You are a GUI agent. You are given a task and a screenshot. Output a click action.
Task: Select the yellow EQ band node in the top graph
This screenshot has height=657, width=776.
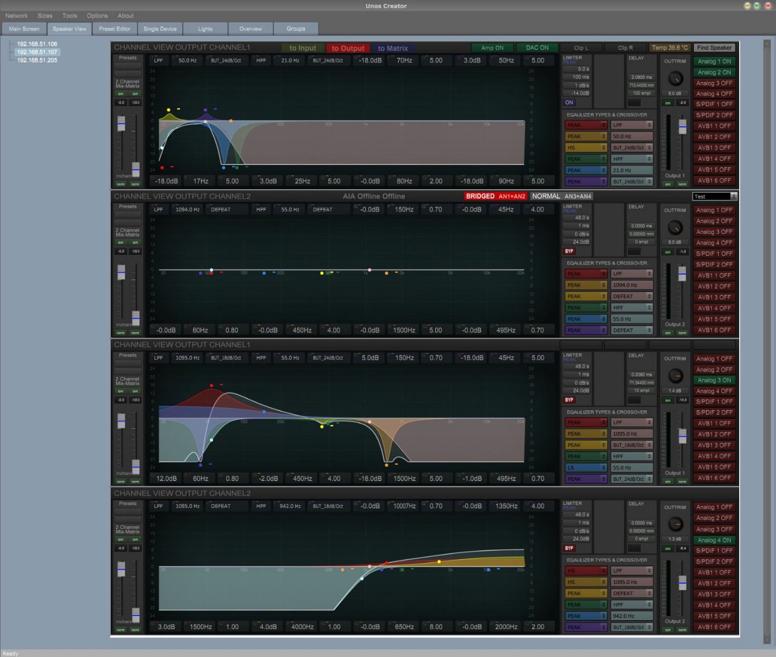168,110
